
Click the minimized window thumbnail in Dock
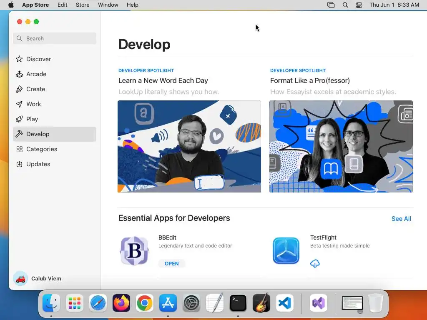pyautogui.click(x=352, y=304)
